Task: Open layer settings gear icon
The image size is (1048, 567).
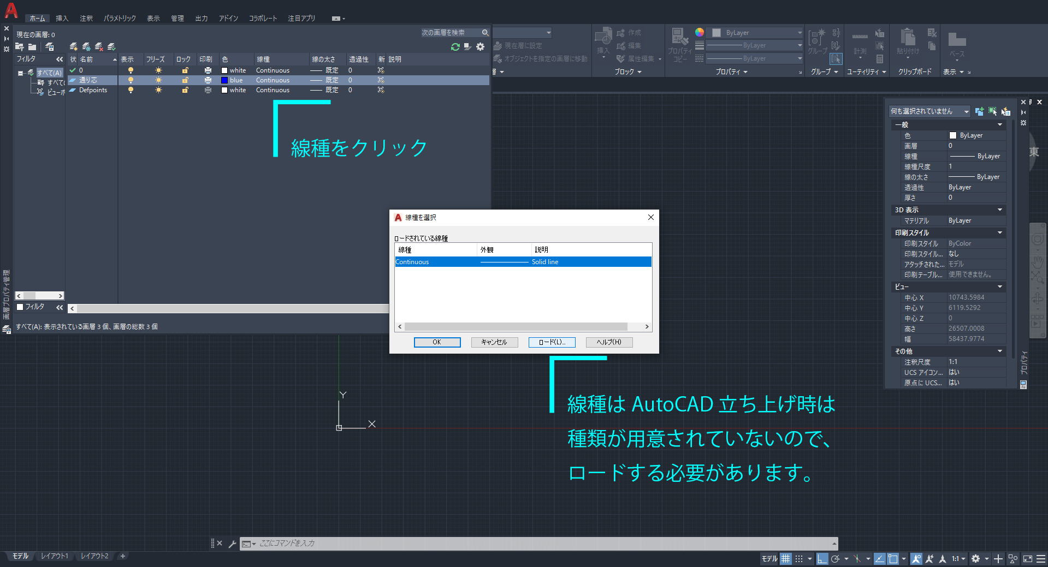Action: (x=480, y=47)
